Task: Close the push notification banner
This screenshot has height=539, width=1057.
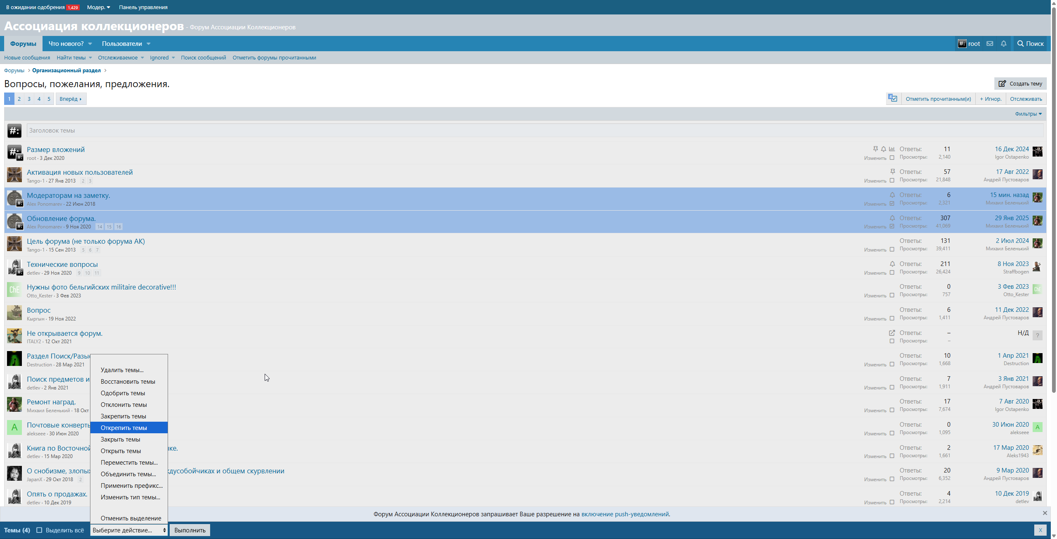Action: point(1045,513)
